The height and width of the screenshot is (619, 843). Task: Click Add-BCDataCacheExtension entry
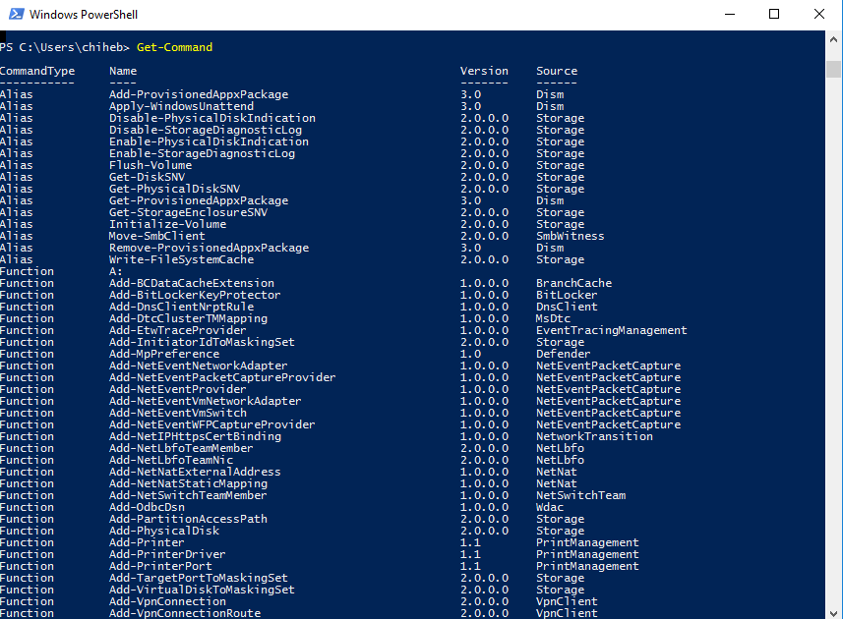pos(192,283)
